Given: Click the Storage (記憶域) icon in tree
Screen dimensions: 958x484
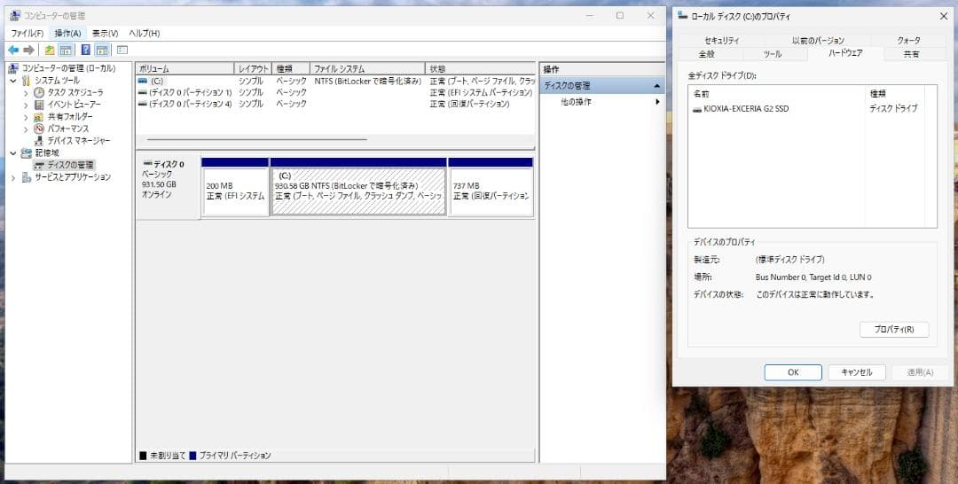Looking at the screenshot, I should pyautogui.click(x=27, y=152).
